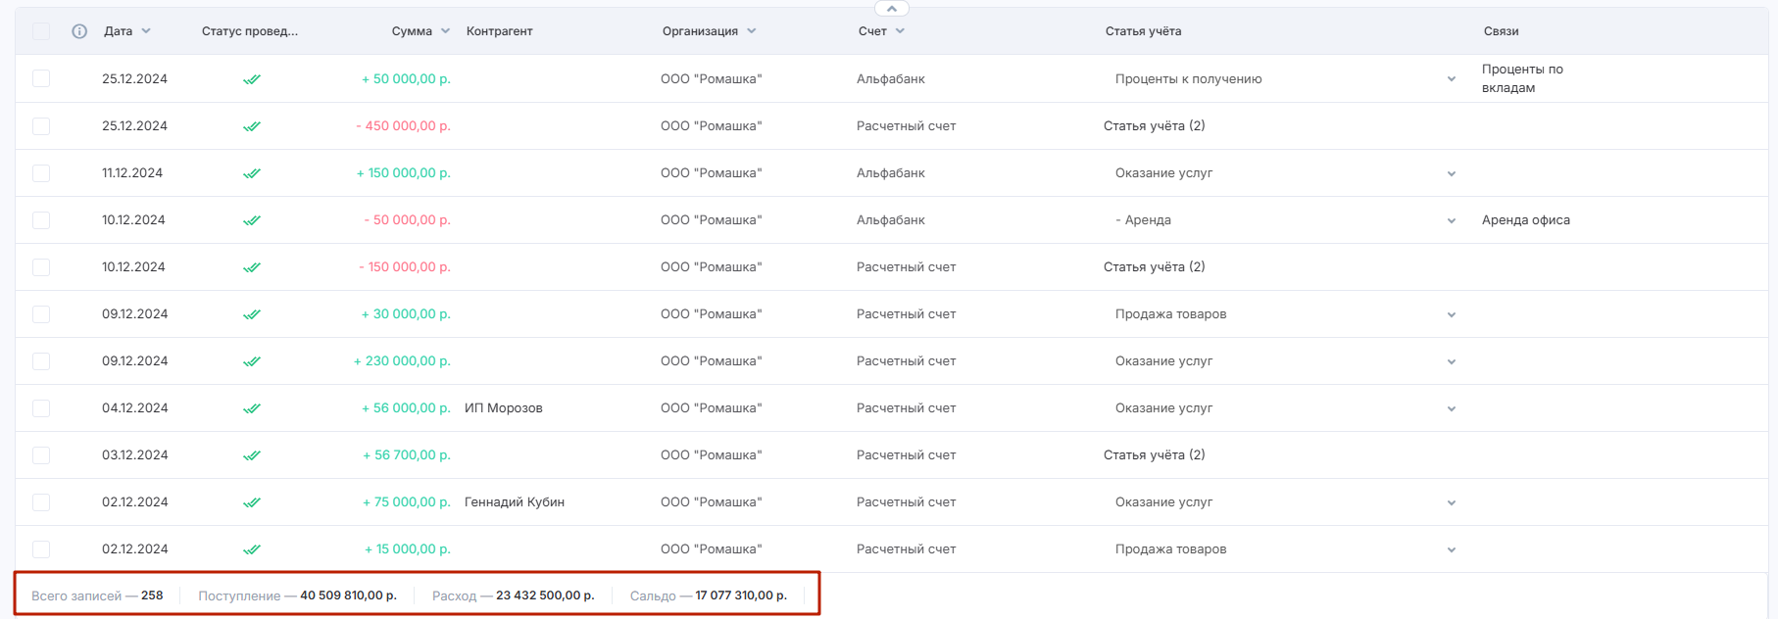Click posting status checkmark for +50 000,00 row
Image resolution: width=1778 pixels, height=619 pixels.
(x=252, y=79)
